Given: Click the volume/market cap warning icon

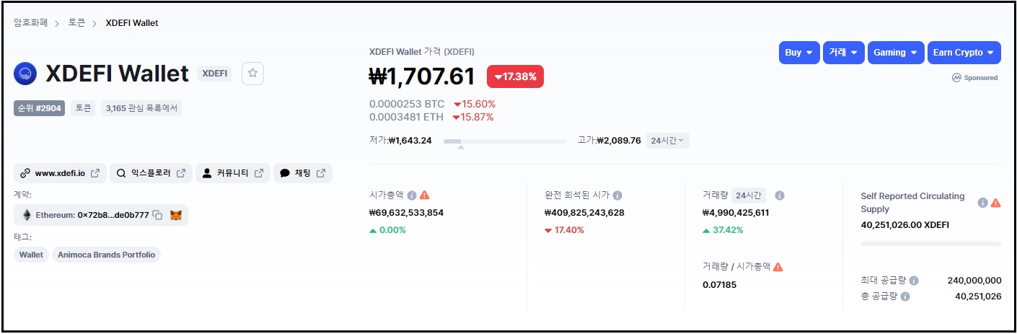Looking at the screenshot, I should coord(778,267).
